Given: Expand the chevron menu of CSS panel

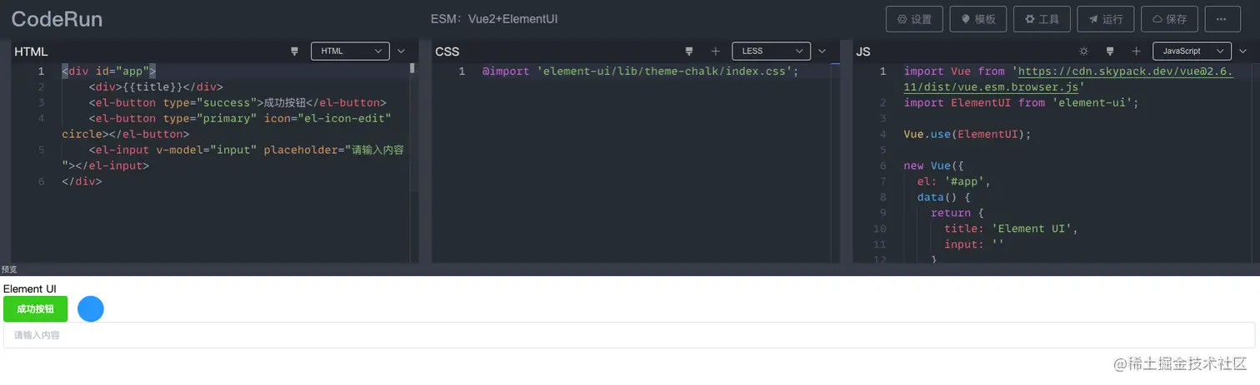Looking at the screenshot, I should [x=822, y=52].
